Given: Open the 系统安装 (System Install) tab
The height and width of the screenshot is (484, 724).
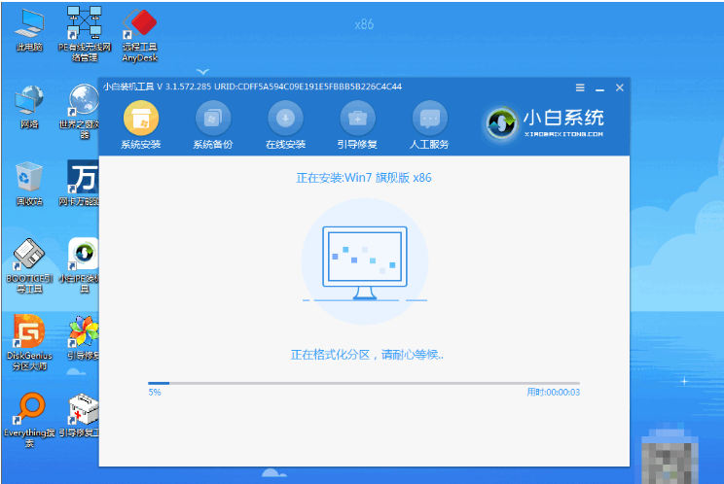Looking at the screenshot, I should (x=141, y=125).
